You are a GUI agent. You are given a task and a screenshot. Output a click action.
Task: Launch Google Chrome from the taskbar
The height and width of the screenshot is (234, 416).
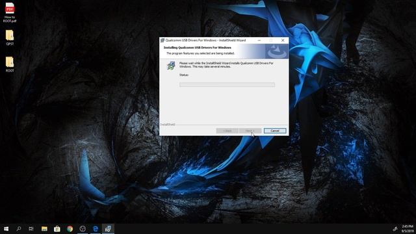[x=70, y=229]
